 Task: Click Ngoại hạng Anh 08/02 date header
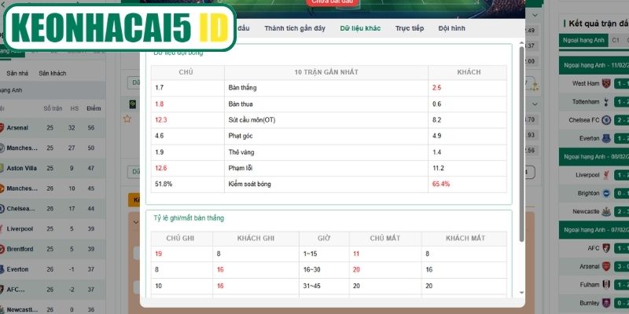[594, 156]
